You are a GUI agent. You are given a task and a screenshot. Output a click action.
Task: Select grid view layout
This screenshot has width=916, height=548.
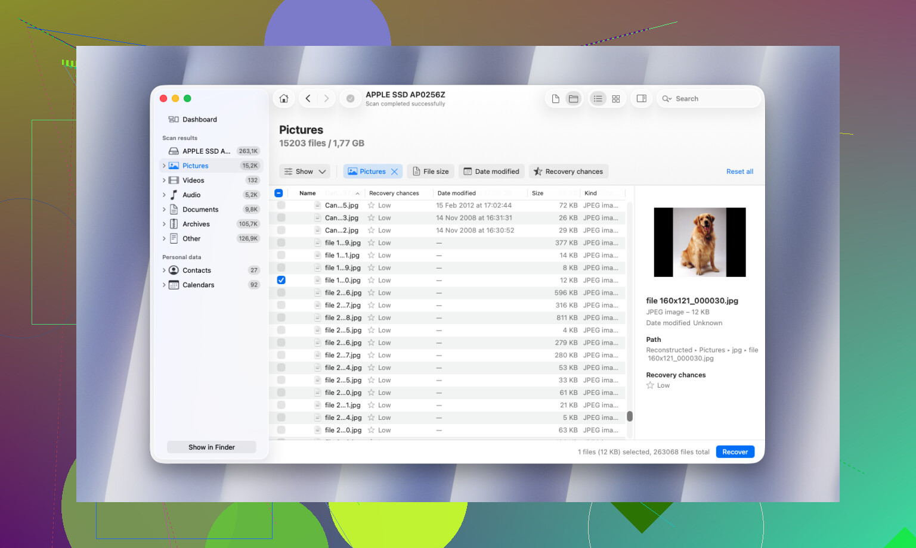(616, 99)
